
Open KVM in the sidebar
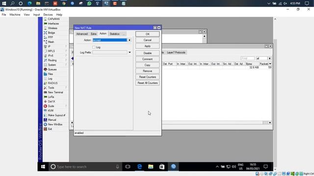pos(51,110)
